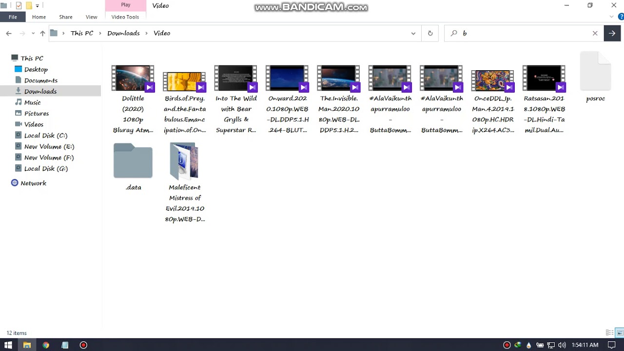The image size is (624, 351).
Task: Clear the search box with the X
Action: [x=595, y=33]
